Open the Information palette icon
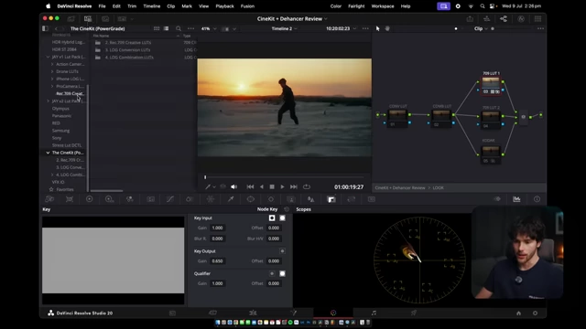Image resolution: width=586 pixels, height=329 pixels. [x=537, y=199]
